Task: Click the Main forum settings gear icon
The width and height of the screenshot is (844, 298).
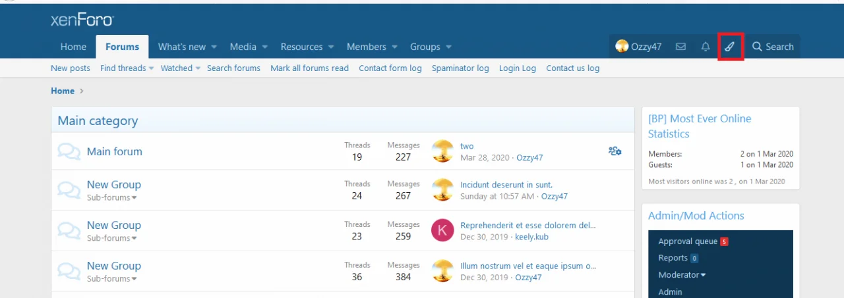Action: 615,151
